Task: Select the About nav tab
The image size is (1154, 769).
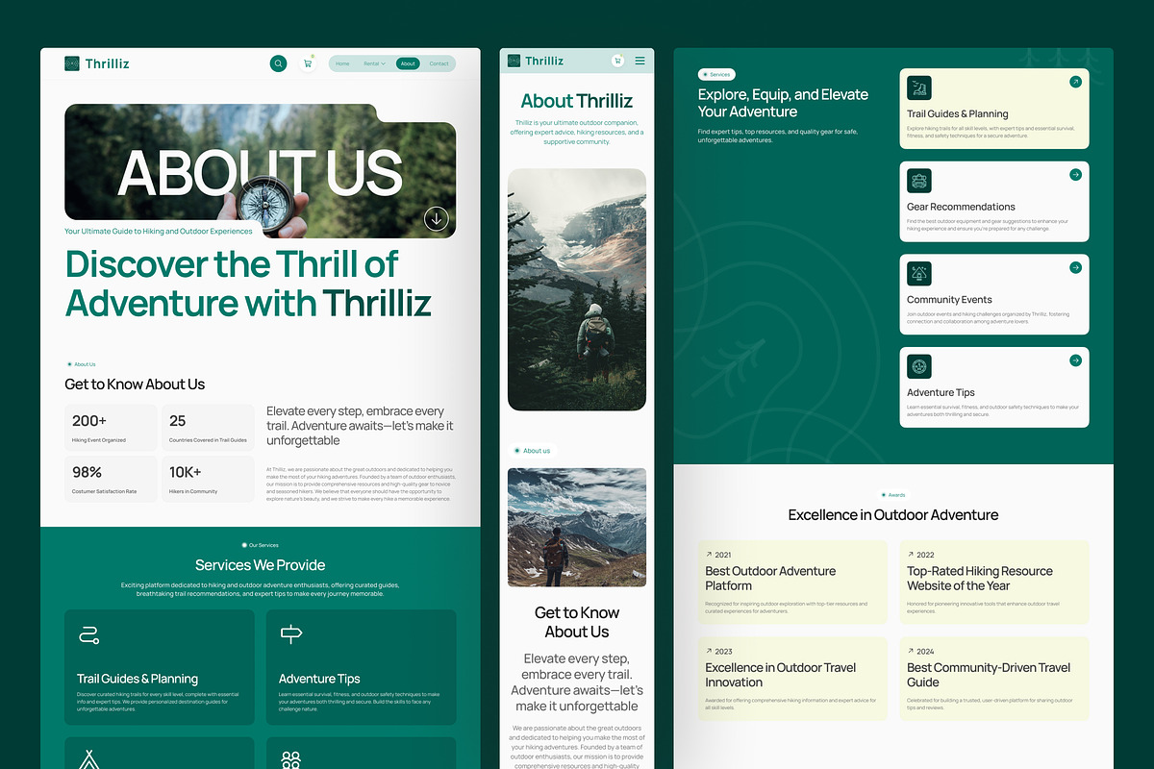Action: pyautogui.click(x=408, y=63)
